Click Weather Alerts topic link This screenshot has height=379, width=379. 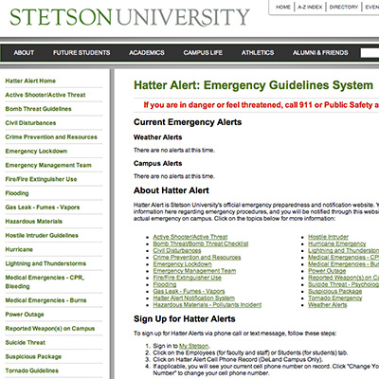coord(328,305)
